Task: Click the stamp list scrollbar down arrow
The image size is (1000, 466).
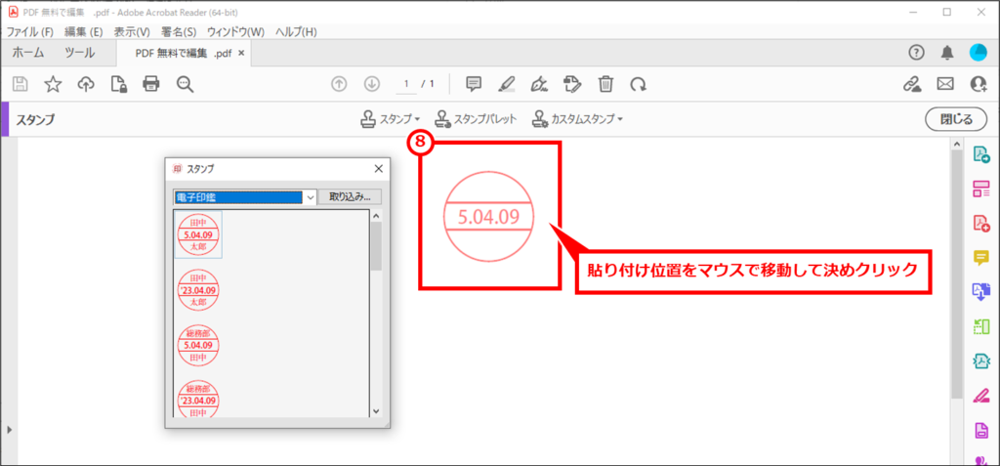Action: (376, 411)
